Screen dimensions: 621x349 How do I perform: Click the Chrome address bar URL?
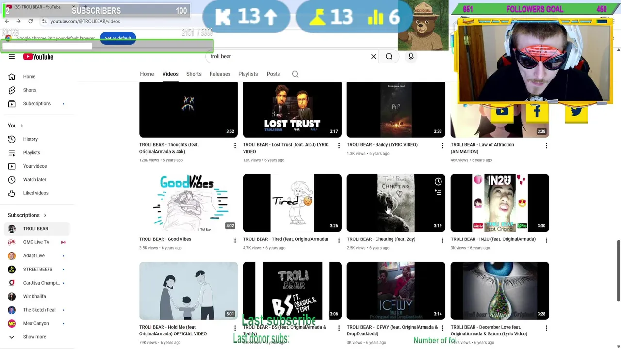coord(85,21)
